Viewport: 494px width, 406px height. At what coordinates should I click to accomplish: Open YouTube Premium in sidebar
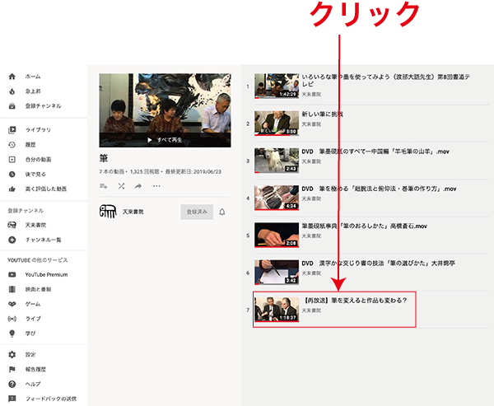coord(45,275)
